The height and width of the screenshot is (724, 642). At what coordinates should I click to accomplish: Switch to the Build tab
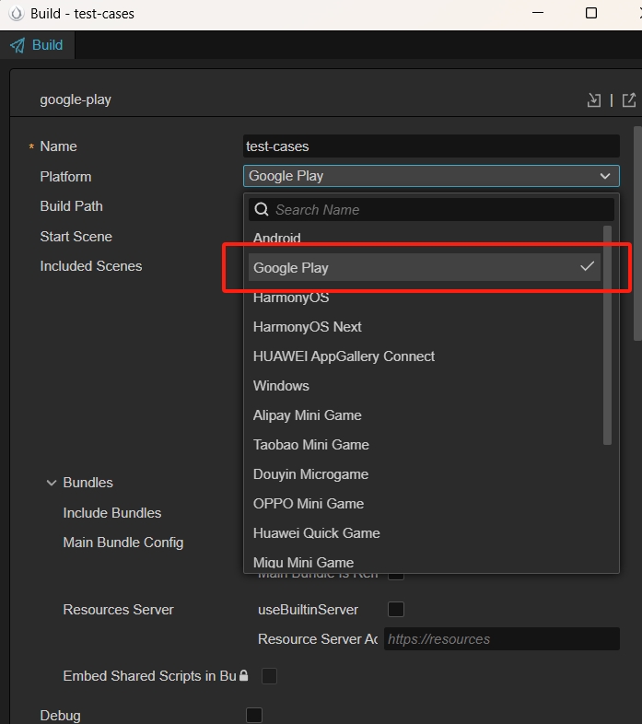(x=38, y=45)
